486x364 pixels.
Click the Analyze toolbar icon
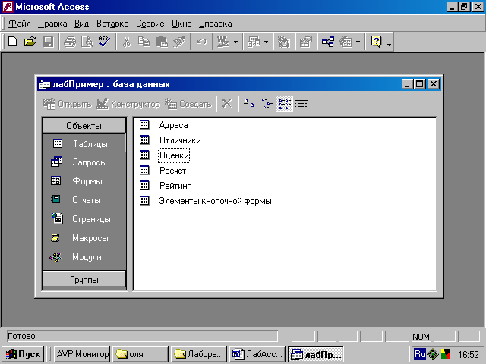(x=254, y=42)
